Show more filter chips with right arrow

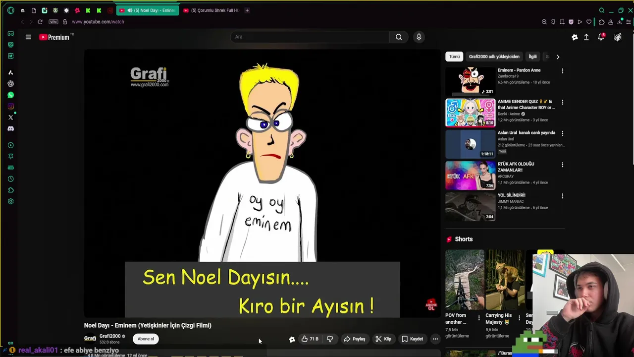click(558, 57)
